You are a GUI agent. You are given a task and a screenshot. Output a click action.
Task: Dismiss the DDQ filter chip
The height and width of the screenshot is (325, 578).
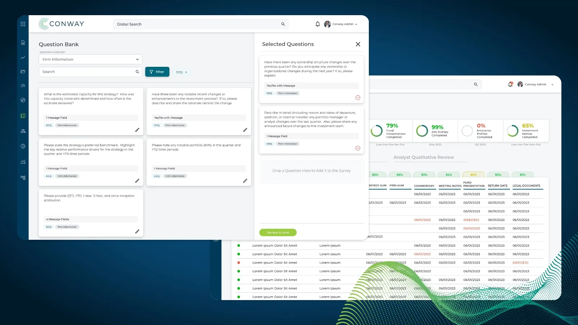(186, 72)
